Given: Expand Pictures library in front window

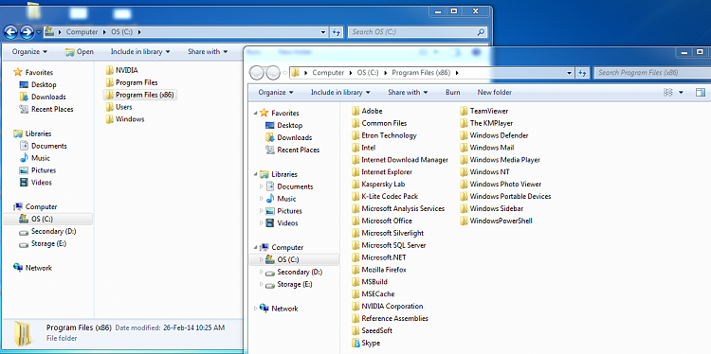Looking at the screenshot, I should (262, 211).
